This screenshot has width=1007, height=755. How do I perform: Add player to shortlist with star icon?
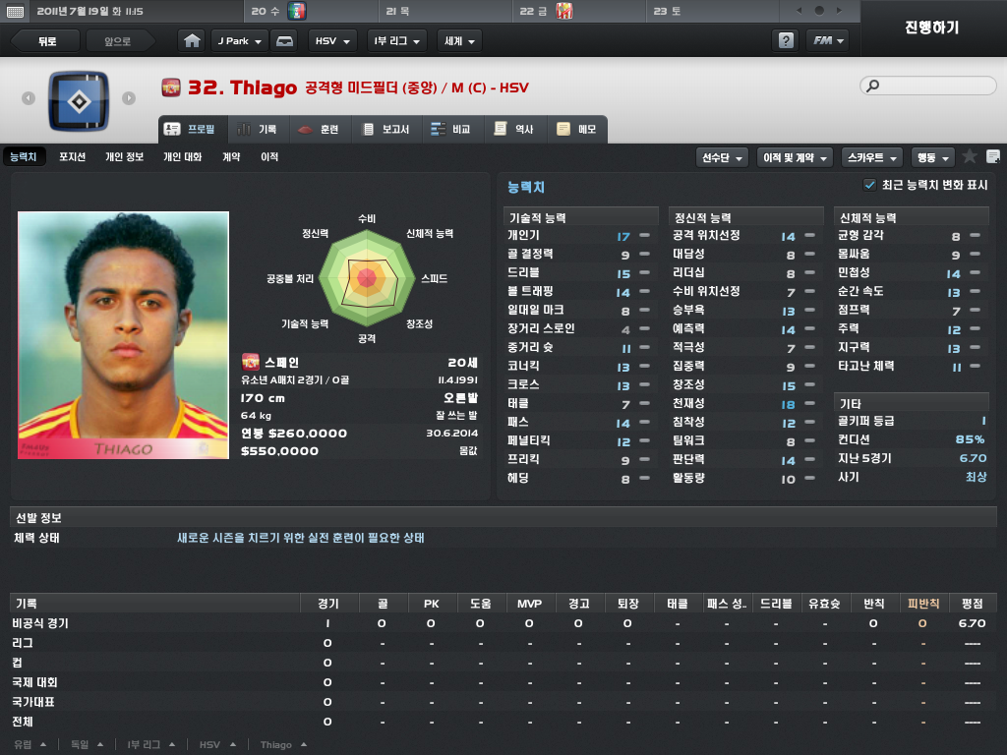coord(970,156)
